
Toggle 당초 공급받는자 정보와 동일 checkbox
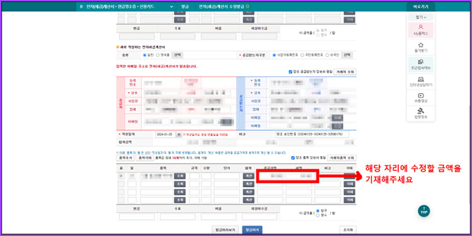pyautogui.click(x=290, y=72)
